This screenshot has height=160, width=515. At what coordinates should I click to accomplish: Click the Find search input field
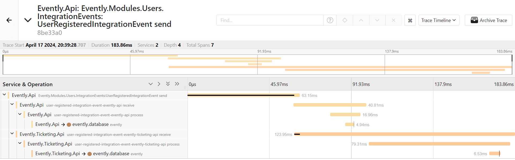point(270,20)
